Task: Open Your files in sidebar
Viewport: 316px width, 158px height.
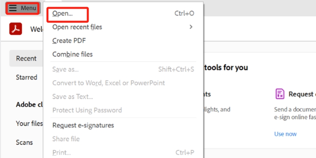Action: tap(29, 124)
